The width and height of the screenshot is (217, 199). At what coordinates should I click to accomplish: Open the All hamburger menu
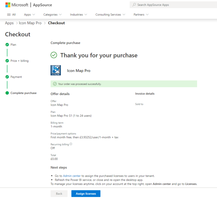coord(11,15)
